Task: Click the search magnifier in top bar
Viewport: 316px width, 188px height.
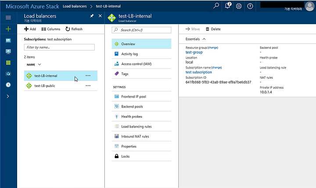Action: coord(216,6)
